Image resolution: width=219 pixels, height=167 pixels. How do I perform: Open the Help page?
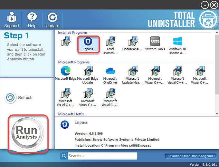point(32,20)
